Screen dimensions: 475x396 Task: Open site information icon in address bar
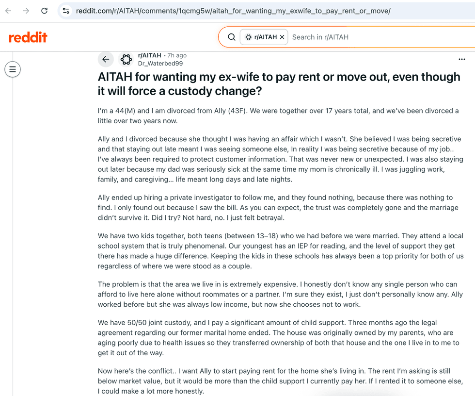66,11
